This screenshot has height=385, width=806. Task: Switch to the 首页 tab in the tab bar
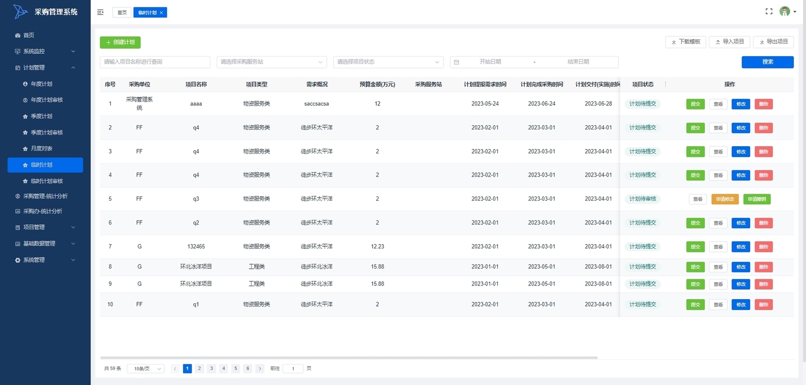point(122,13)
